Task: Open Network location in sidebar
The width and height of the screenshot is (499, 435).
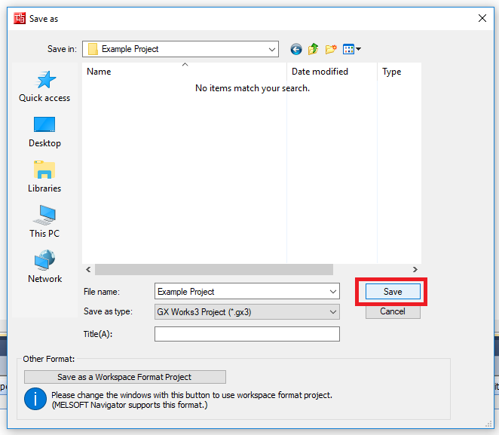Action: point(44,267)
